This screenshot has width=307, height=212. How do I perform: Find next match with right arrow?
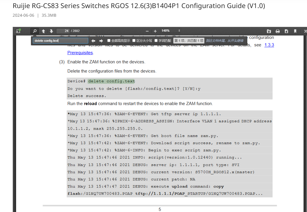101,41
